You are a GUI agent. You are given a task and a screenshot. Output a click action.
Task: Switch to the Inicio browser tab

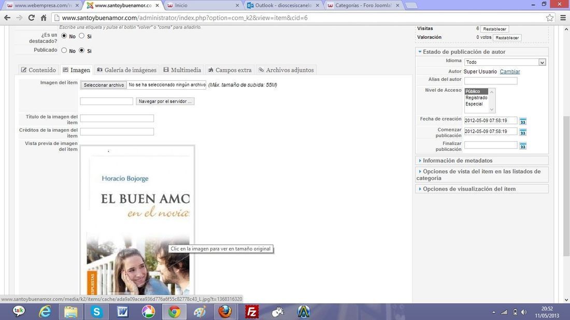click(202, 6)
